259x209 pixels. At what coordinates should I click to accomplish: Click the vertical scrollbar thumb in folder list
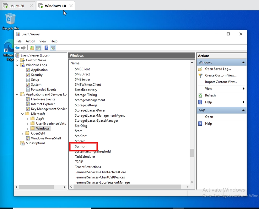(192, 153)
